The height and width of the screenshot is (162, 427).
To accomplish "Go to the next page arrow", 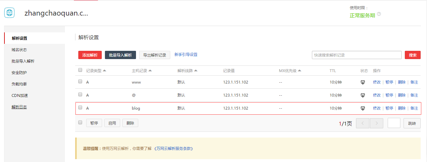I will 377,123.
